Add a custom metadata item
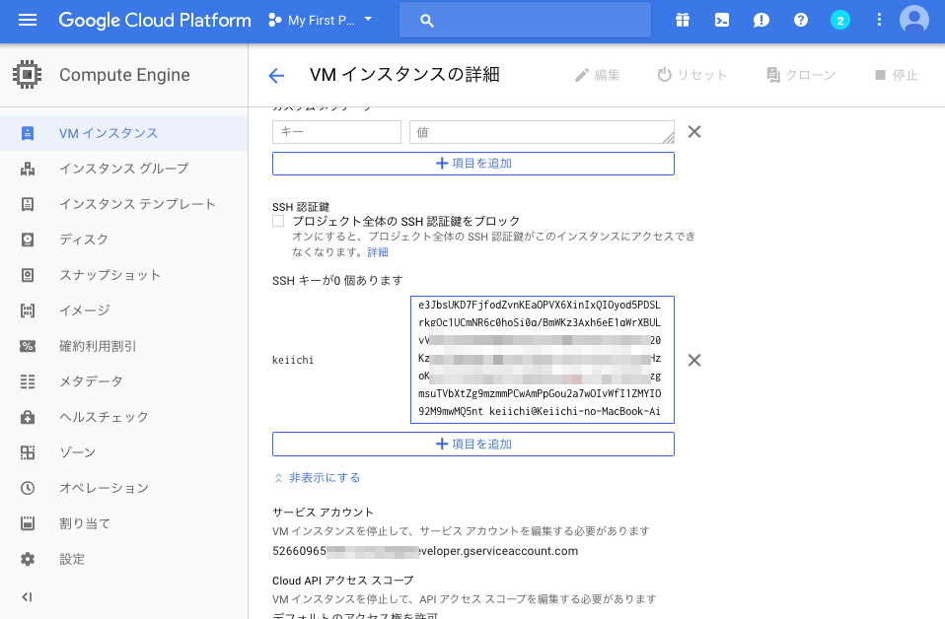This screenshot has height=619, width=945. (473, 164)
